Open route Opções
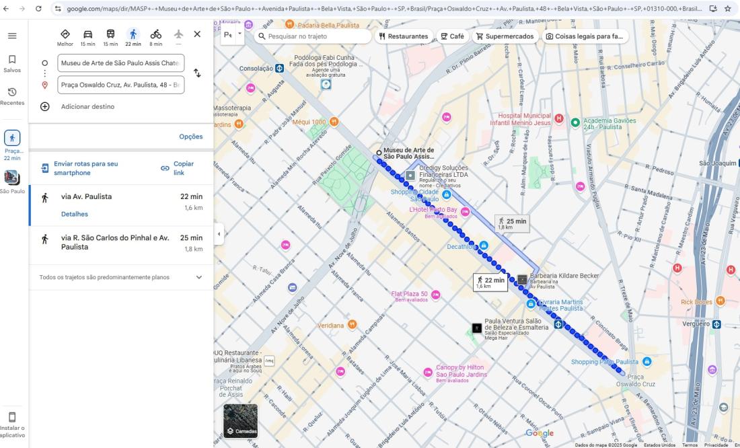Viewport: 740px width, 448px height. click(190, 137)
